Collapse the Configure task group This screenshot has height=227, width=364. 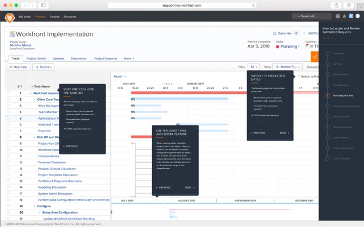click(x=33, y=206)
